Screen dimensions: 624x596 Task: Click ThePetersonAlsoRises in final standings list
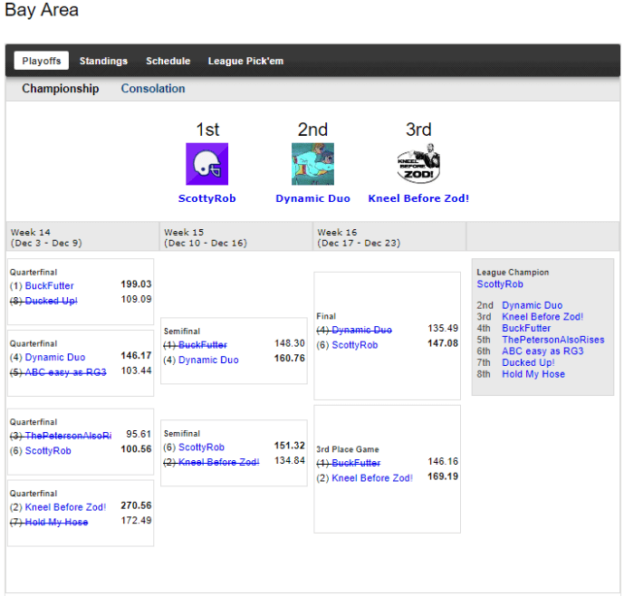tap(552, 340)
